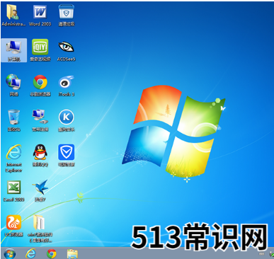Click the Internet Explorer desktop shortcut
Viewport: 274px width, 259px height.
(x=13, y=158)
